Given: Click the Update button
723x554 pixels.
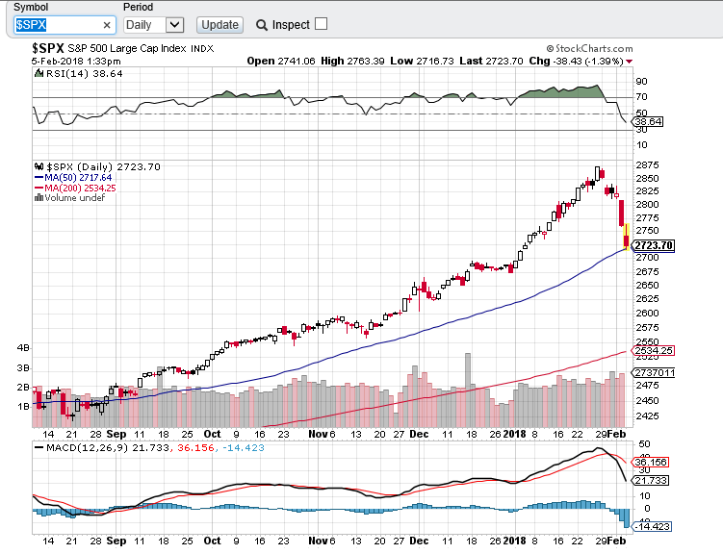Looking at the screenshot, I should coord(219,25).
